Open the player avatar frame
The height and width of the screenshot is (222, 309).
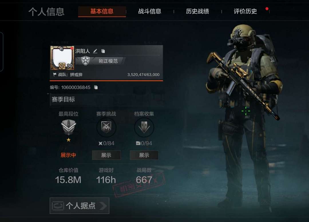tap(62, 58)
